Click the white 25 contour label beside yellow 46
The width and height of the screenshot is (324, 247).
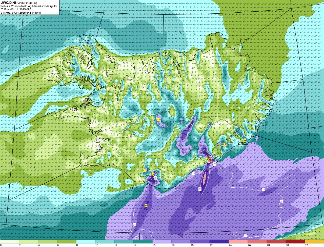[x=215, y=164]
